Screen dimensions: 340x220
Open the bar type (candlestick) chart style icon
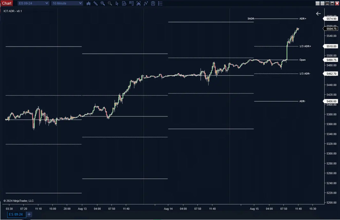point(88,3)
